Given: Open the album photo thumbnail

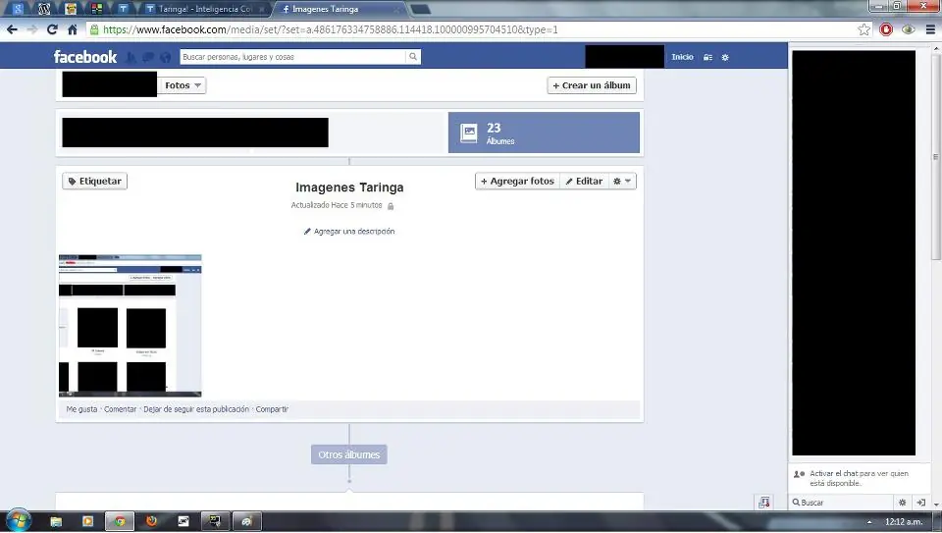Looking at the screenshot, I should 131,326.
